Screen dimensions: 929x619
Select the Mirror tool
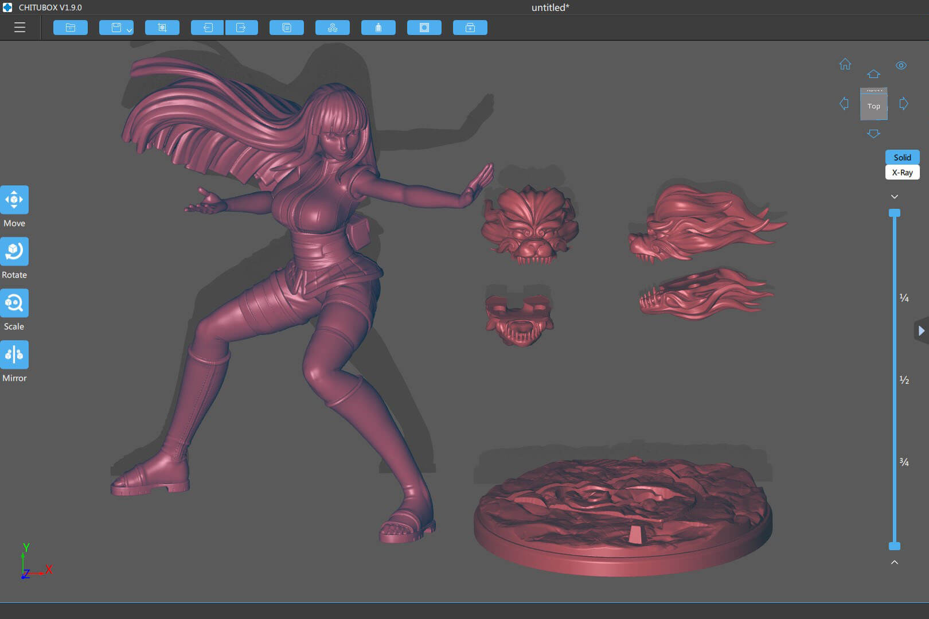click(x=14, y=355)
